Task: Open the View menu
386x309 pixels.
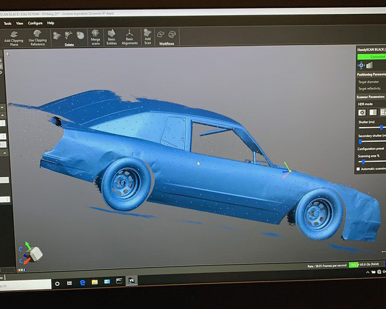Action: point(19,23)
